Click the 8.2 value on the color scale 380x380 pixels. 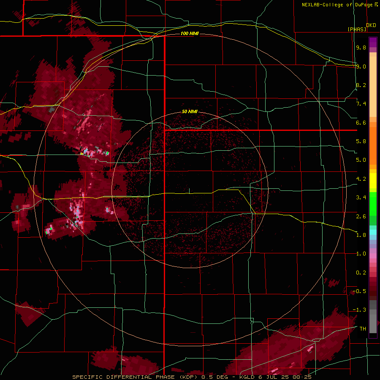pos(361,85)
